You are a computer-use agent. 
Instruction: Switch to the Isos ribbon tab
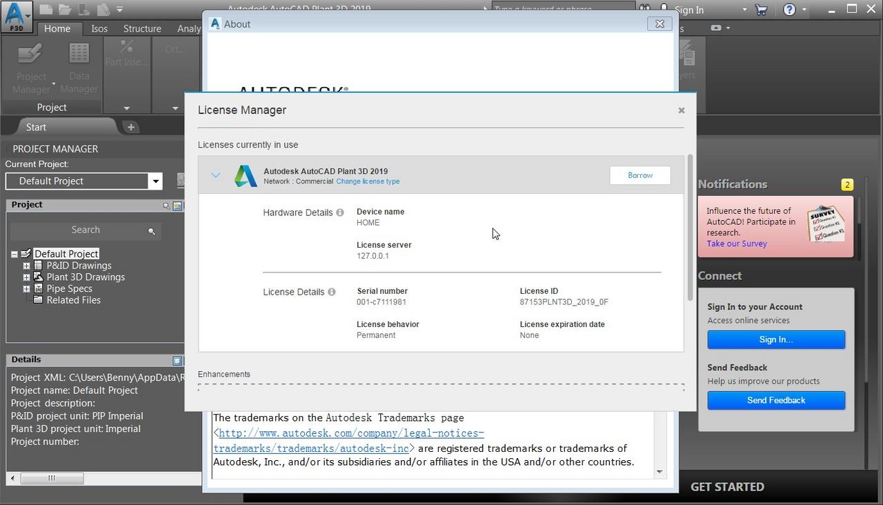[99, 28]
